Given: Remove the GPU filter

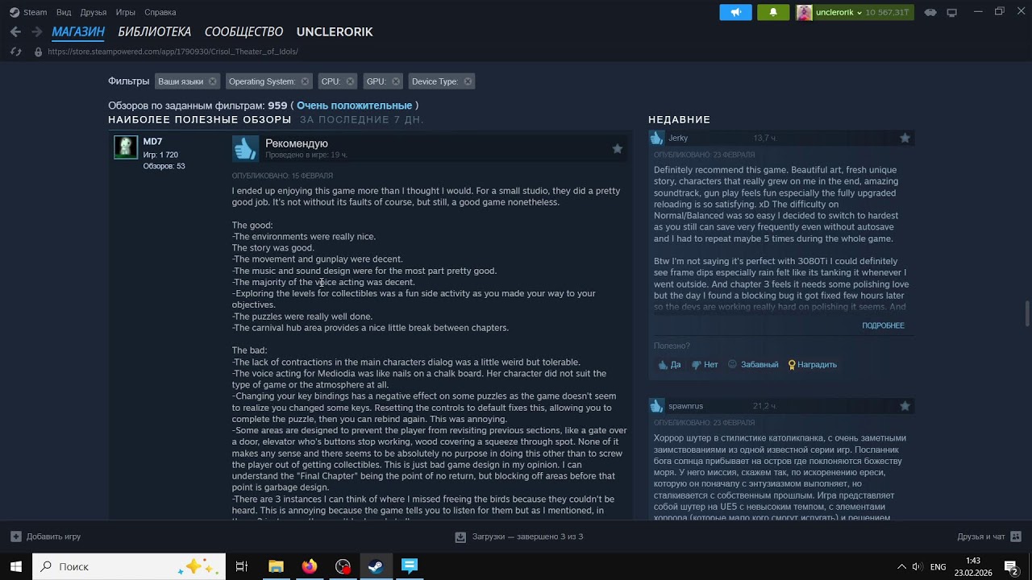Looking at the screenshot, I should click(x=396, y=81).
